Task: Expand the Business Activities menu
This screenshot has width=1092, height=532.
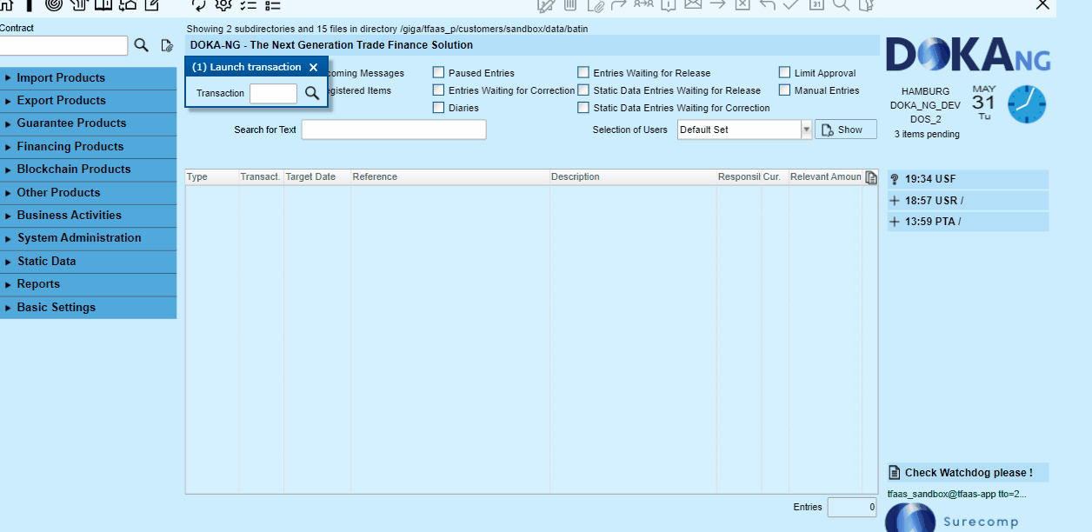Action: pos(88,215)
